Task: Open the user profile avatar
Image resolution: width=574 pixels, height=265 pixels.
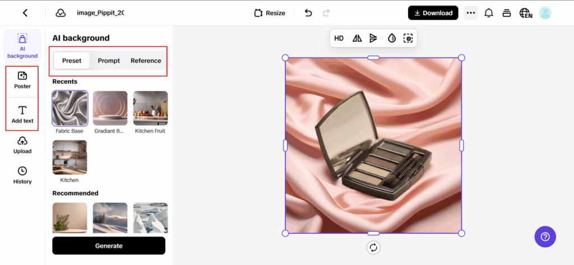Action: pyautogui.click(x=545, y=13)
